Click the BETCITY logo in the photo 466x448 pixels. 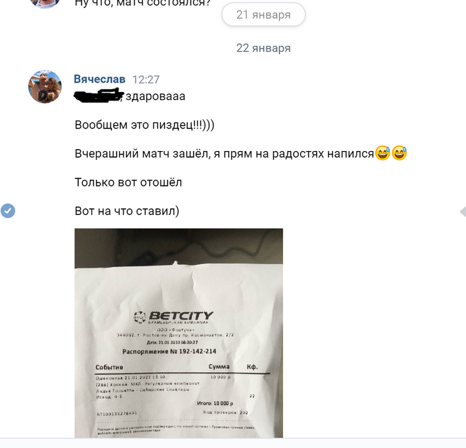click(x=174, y=316)
